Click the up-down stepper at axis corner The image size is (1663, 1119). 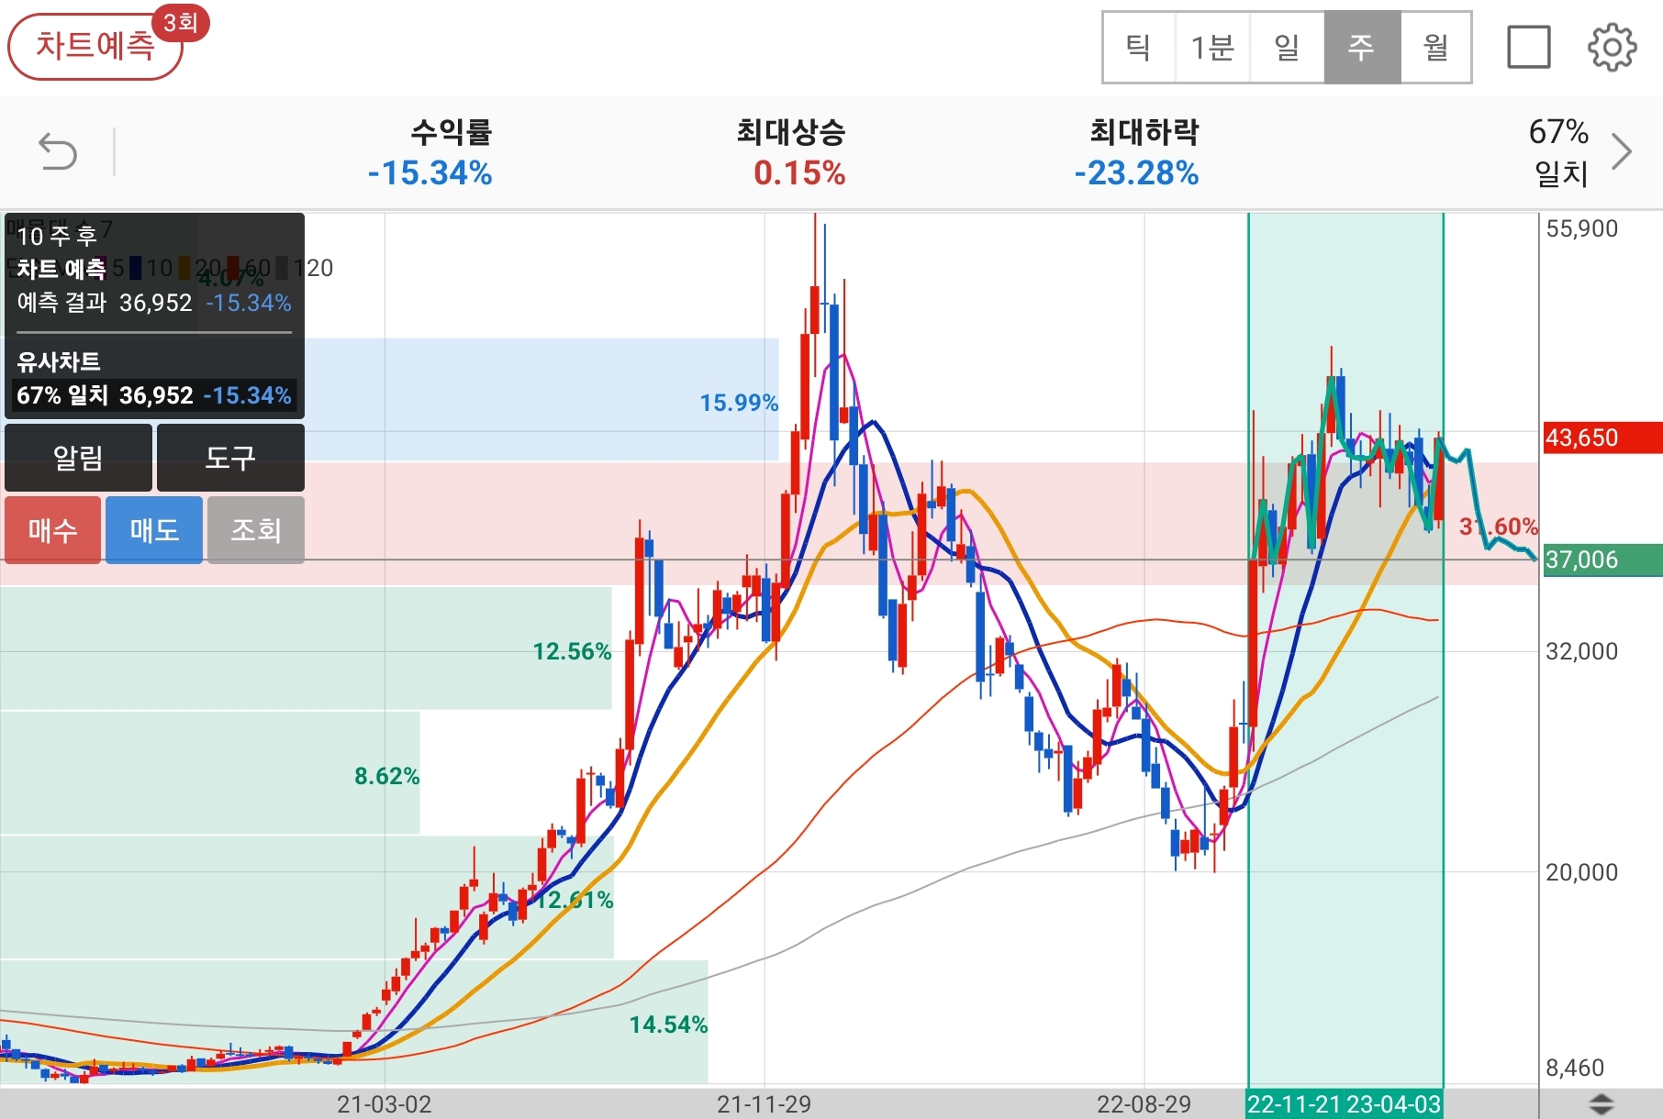tap(1601, 1103)
